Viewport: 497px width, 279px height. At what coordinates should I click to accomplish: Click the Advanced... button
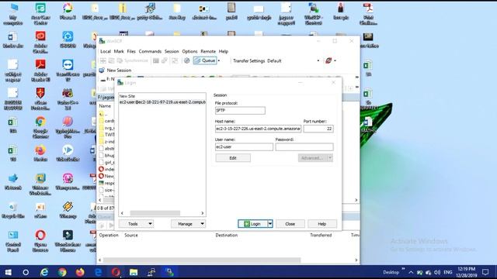312,158
